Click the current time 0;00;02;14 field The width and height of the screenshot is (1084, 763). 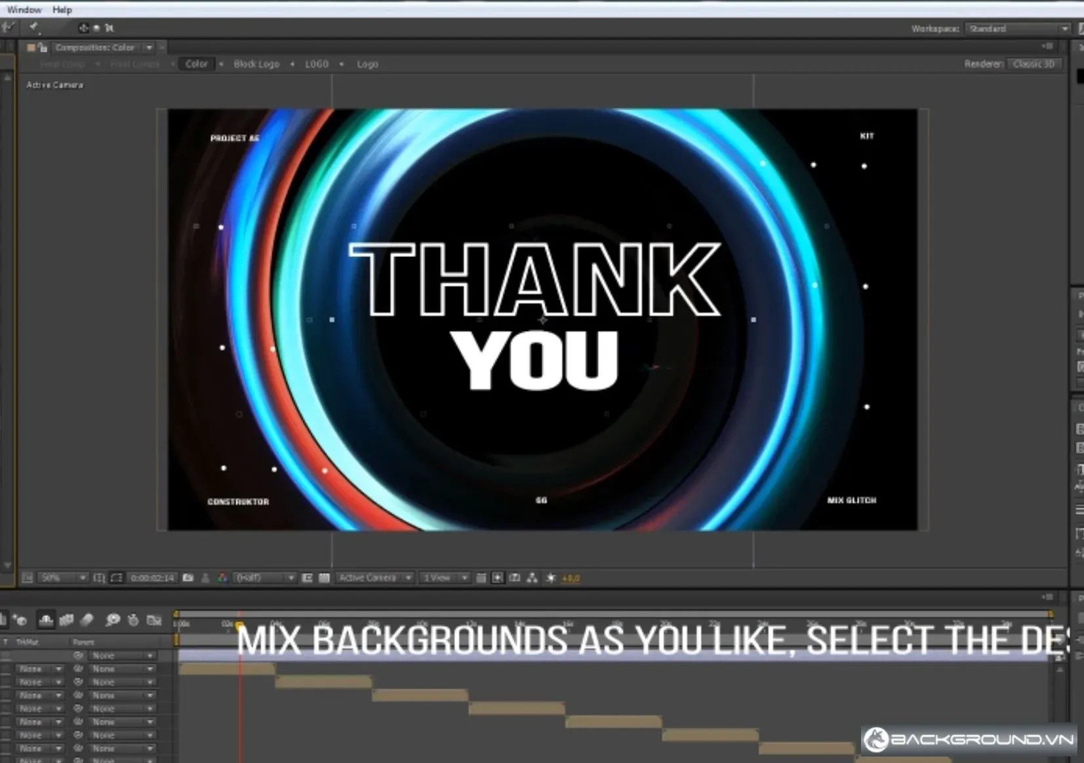click(x=152, y=578)
